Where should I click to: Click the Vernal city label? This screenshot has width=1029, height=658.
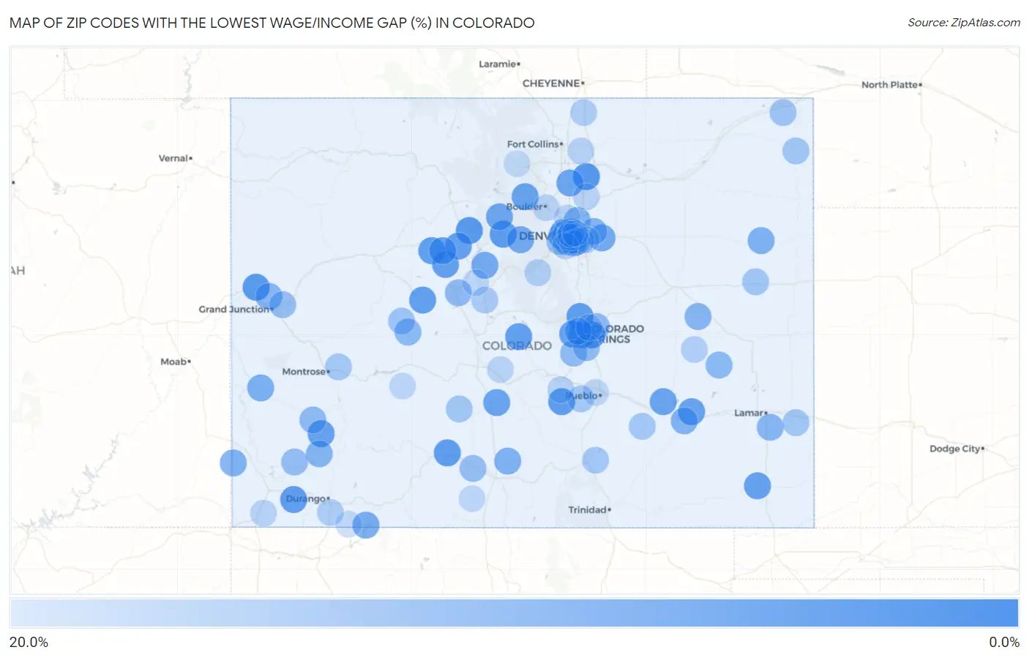coord(175,158)
